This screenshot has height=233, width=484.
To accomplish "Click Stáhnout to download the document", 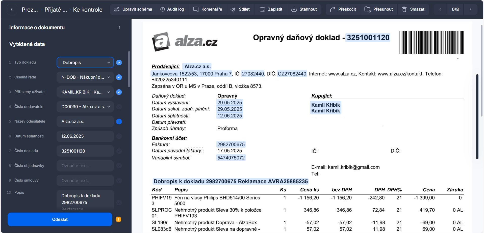I will pos(304,9).
